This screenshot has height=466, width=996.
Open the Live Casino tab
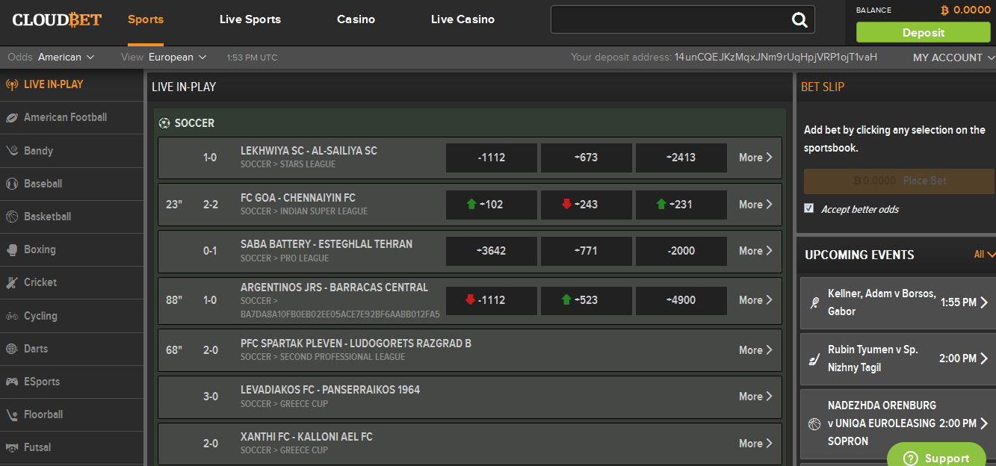click(x=463, y=19)
